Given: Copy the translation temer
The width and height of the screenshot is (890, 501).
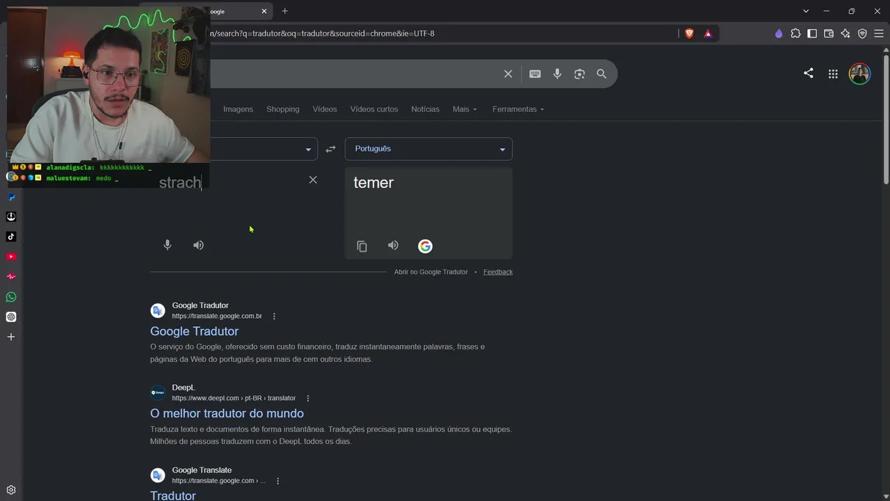Looking at the screenshot, I should pyautogui.click(x=362, y=246).
